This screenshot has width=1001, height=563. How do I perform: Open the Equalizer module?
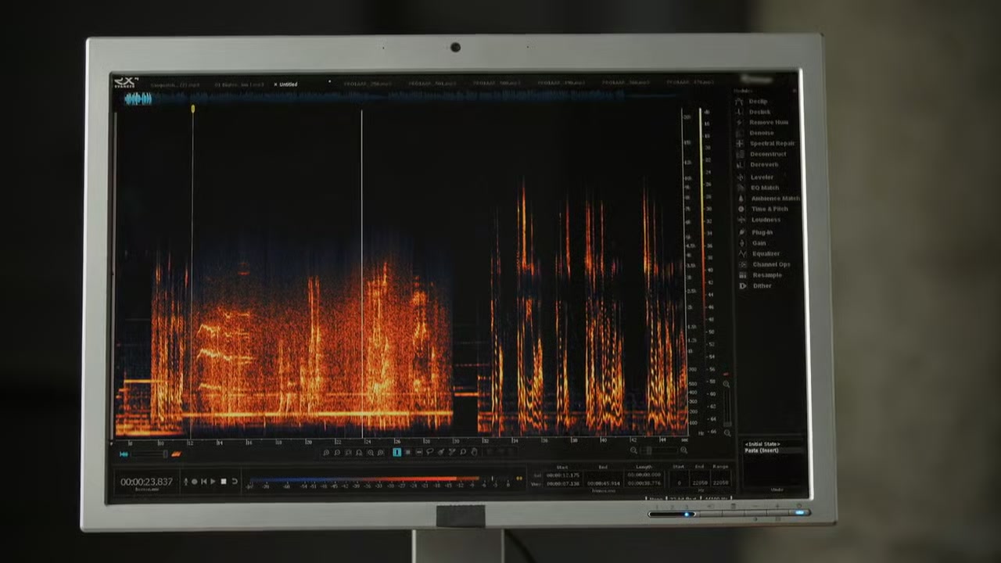[765, 253]
